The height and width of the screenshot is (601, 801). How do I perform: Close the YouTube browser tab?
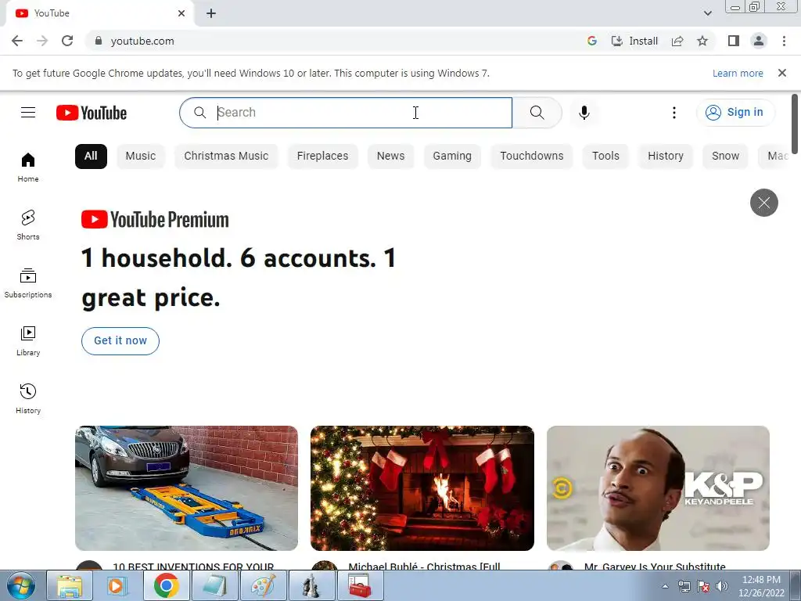[181, 14]
